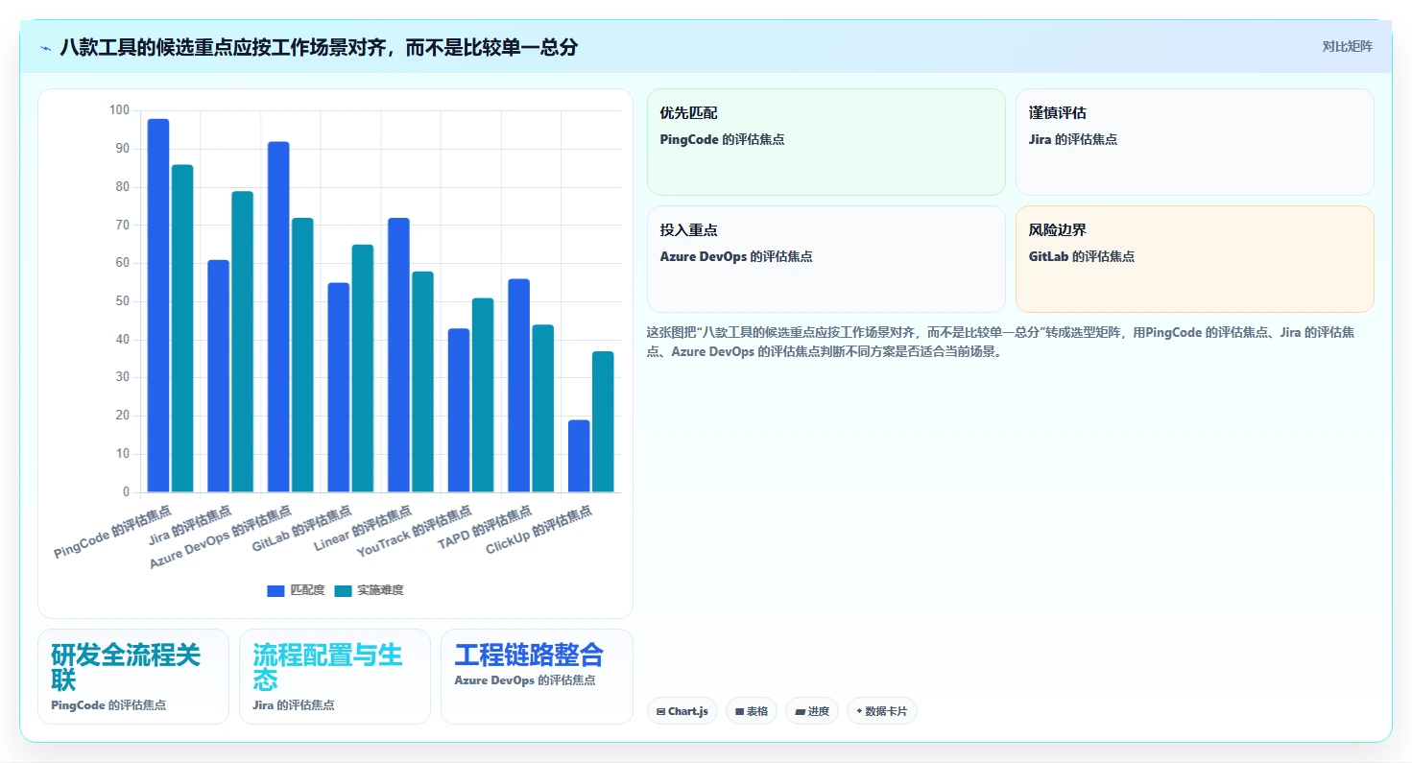Click the 50 value on the y-axis
The image size is (1412, 763).
[x=122, y=301]
